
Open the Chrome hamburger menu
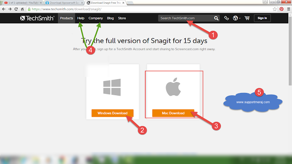point(288,9)
